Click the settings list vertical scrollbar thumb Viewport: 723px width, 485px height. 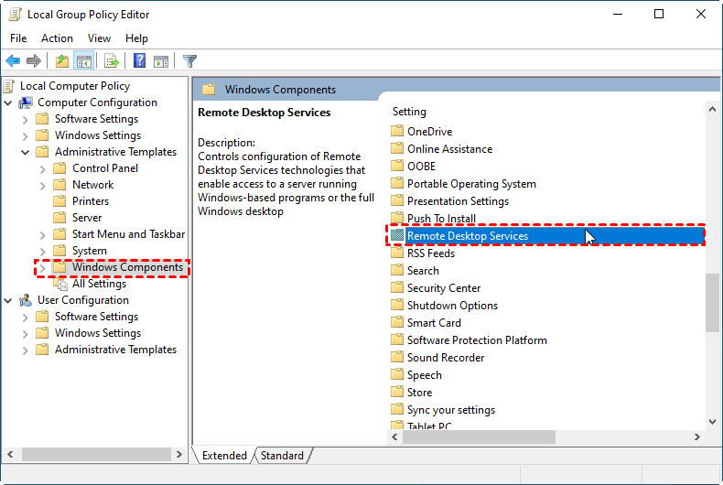712,302
